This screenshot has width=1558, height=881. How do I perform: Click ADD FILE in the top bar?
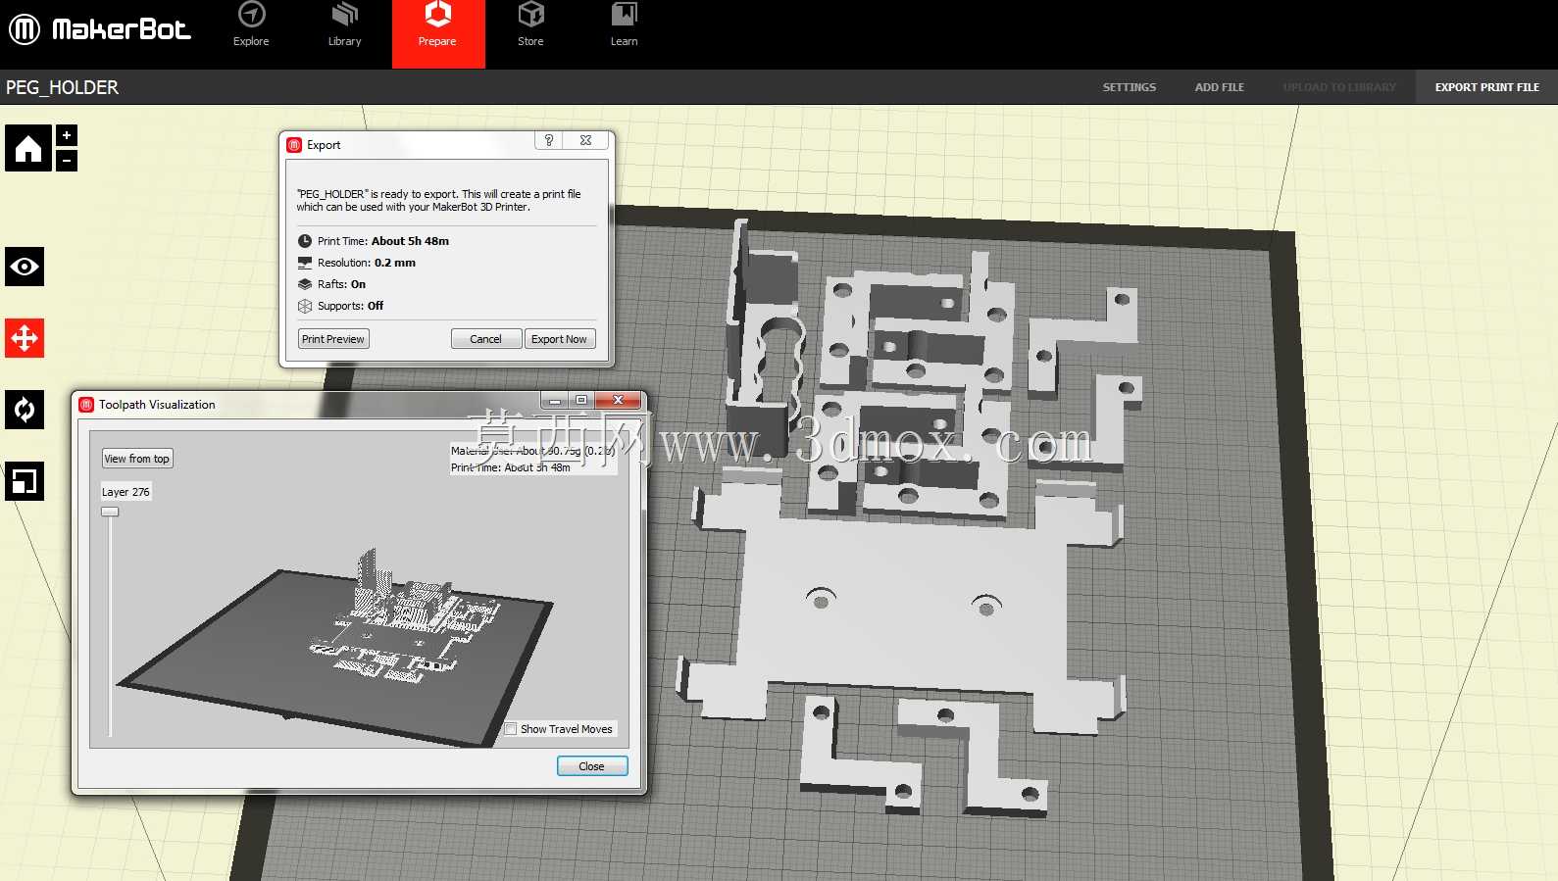coord(1220,87)
